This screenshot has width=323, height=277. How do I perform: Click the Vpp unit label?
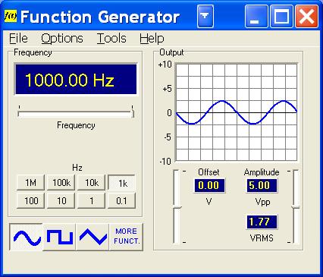click(262, 202)
